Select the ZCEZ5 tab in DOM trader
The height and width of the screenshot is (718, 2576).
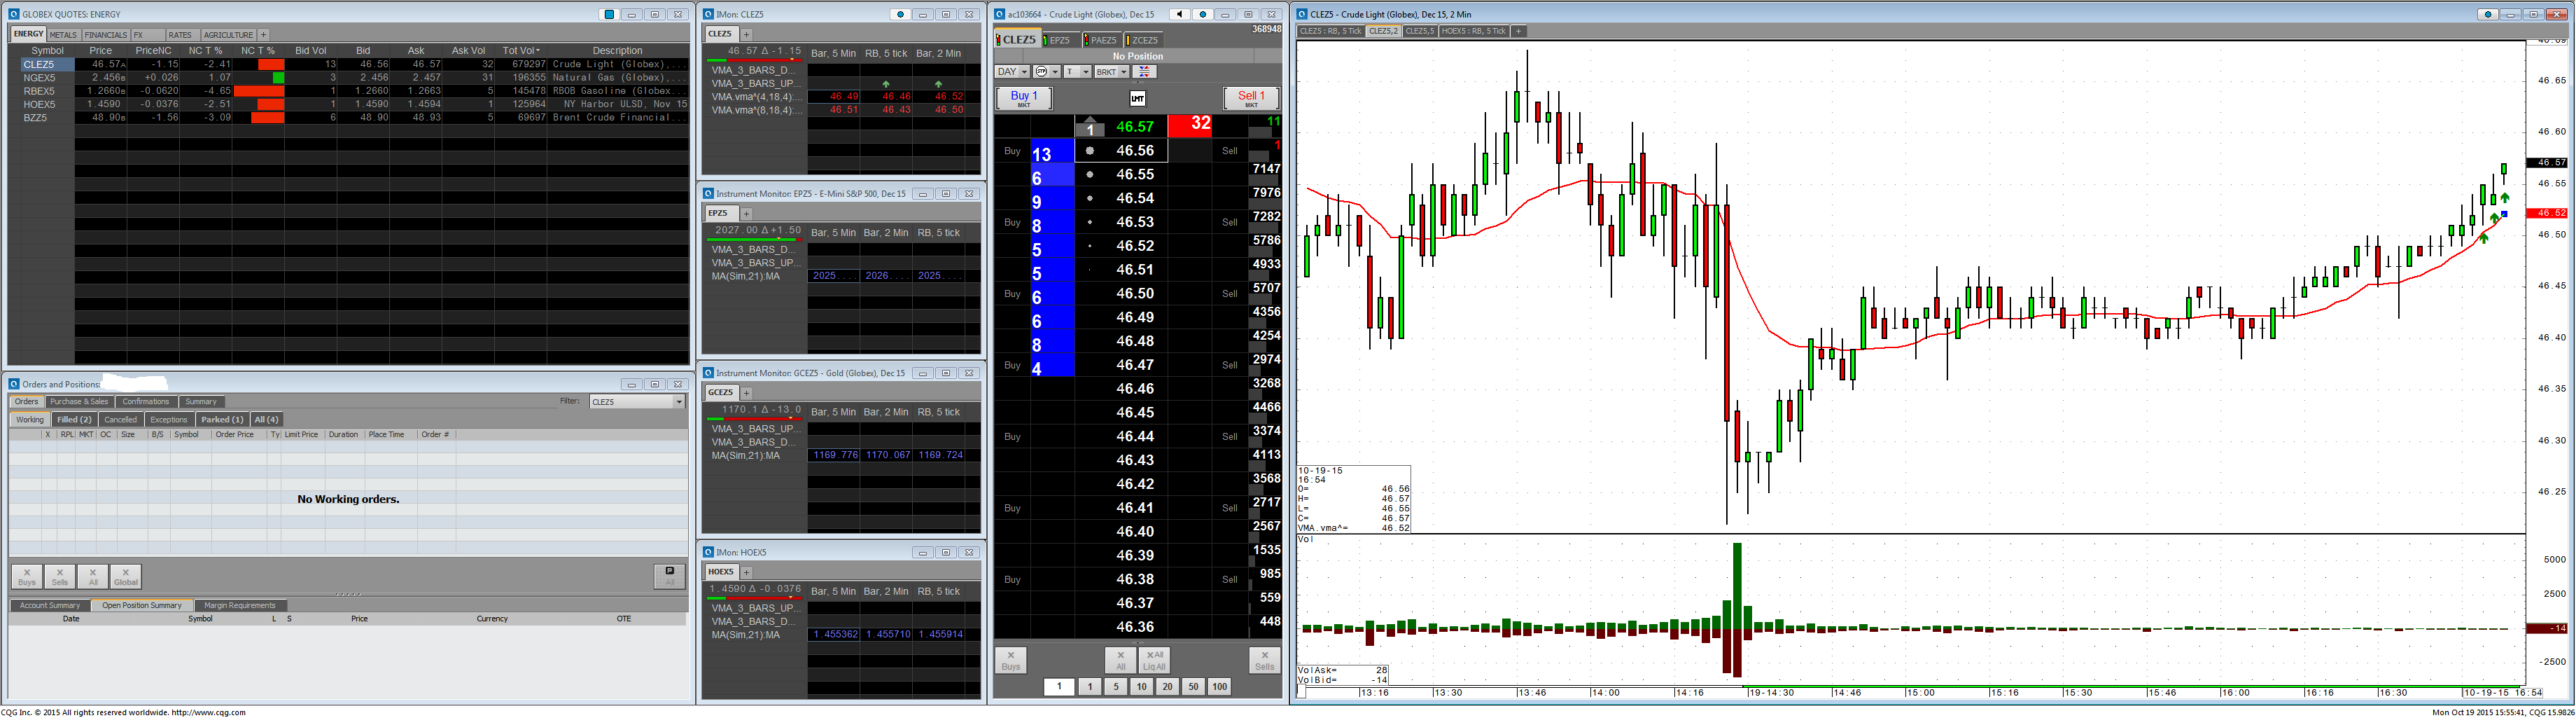(x=1144, y=40)
